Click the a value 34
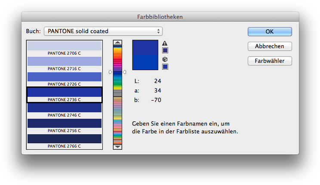 coord(157,90)
